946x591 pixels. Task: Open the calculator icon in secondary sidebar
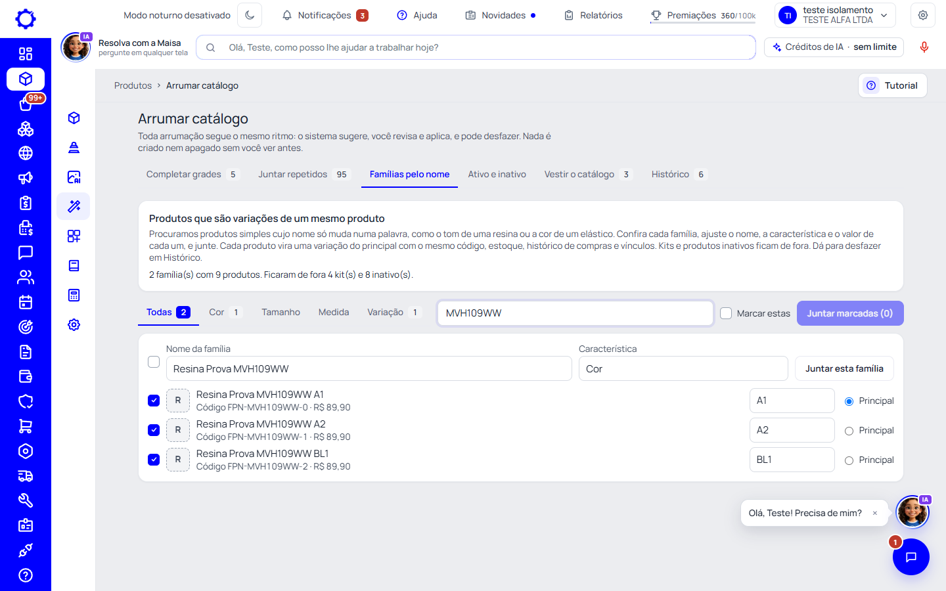(74, 295)
